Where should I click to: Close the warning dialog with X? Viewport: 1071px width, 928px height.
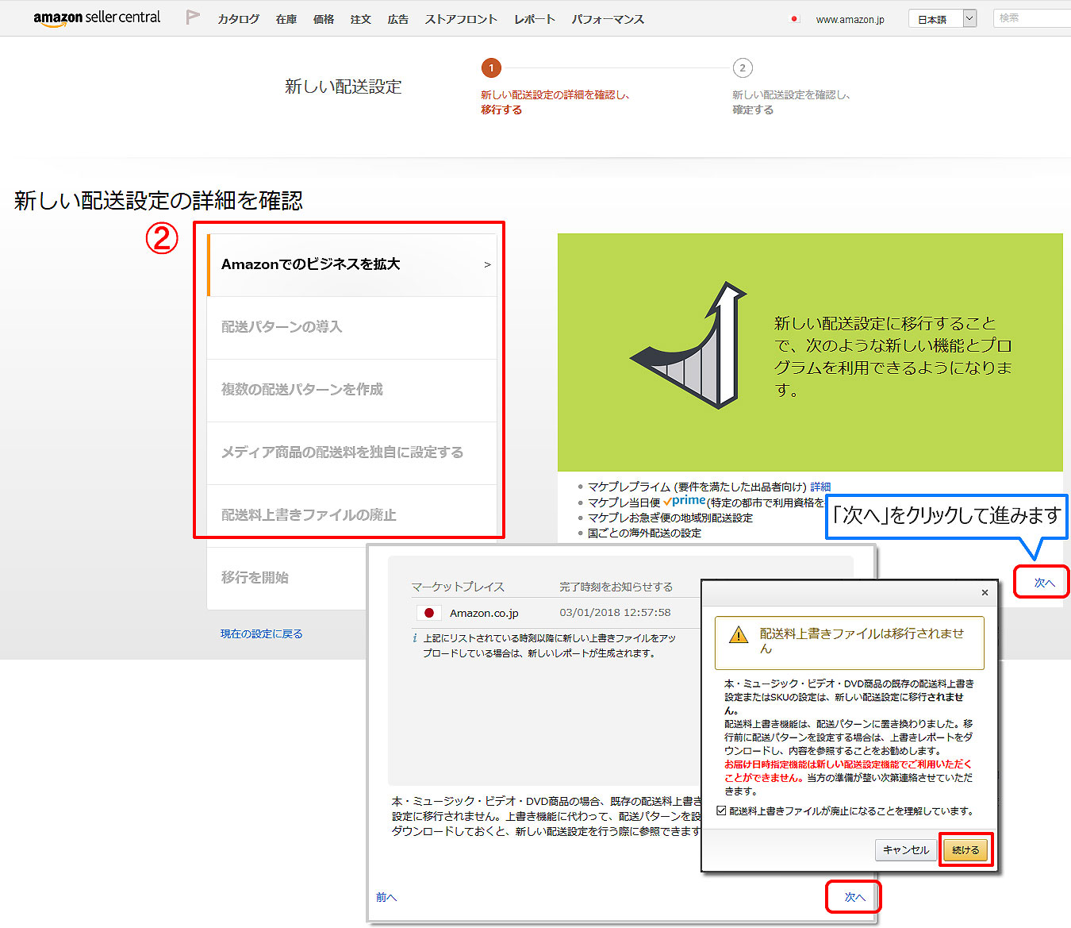pos(985,593)
